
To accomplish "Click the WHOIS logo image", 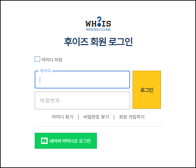I will tap(98, 24).
